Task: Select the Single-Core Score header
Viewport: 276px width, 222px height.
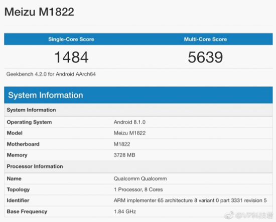Action: click(x=71, y=39)
